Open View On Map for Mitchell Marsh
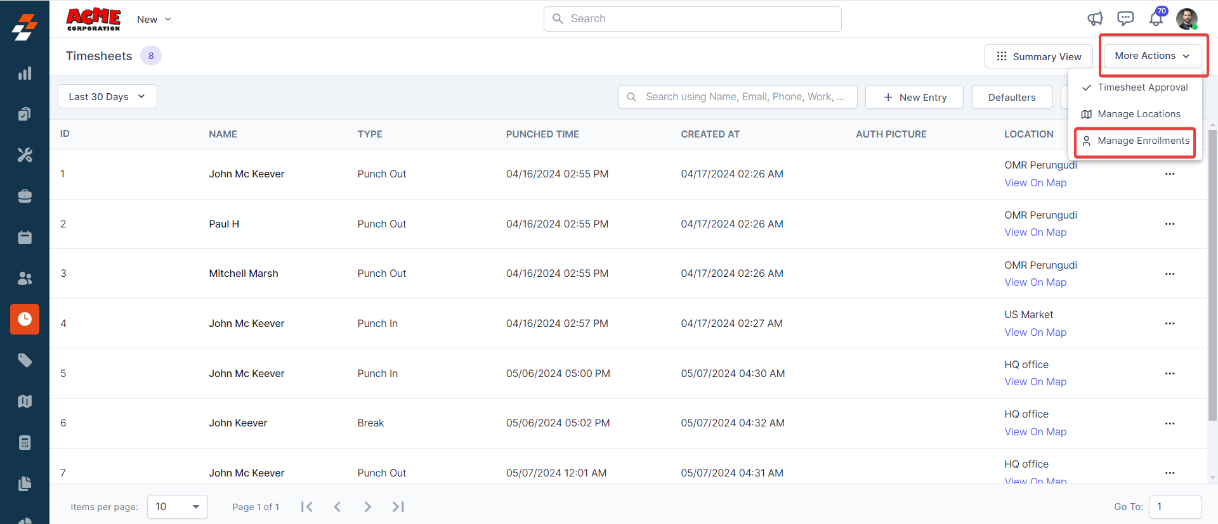This screenshot has width=1218, height=524. [x=1035, y=283]
